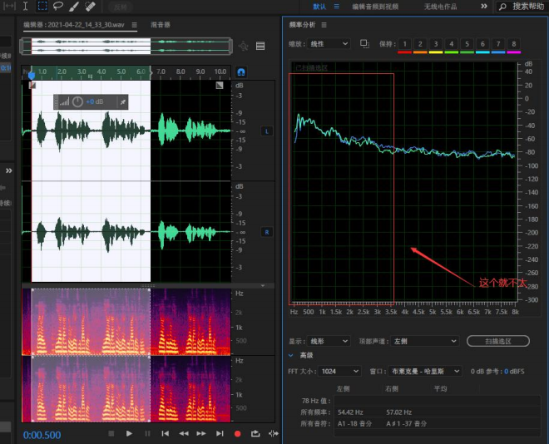549x444 pixels.
Task: Collapse the 高级 section
Action: click(291, 356)
